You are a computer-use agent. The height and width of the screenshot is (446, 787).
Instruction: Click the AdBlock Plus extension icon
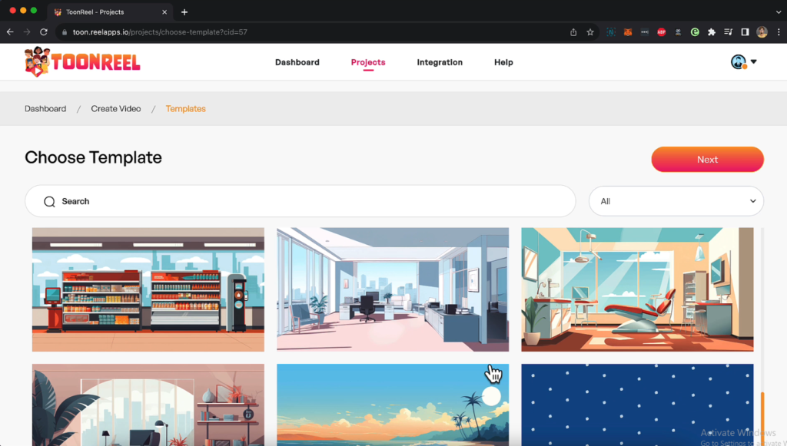[662, 32]
